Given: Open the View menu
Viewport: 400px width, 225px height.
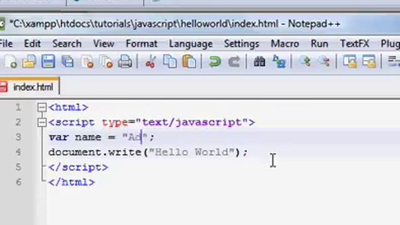Looking at the screenshot, I should tap(104, 44).
